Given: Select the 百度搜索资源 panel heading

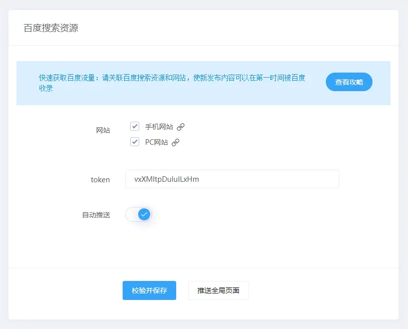Looking at the screenshot, I should pos(51,28).
